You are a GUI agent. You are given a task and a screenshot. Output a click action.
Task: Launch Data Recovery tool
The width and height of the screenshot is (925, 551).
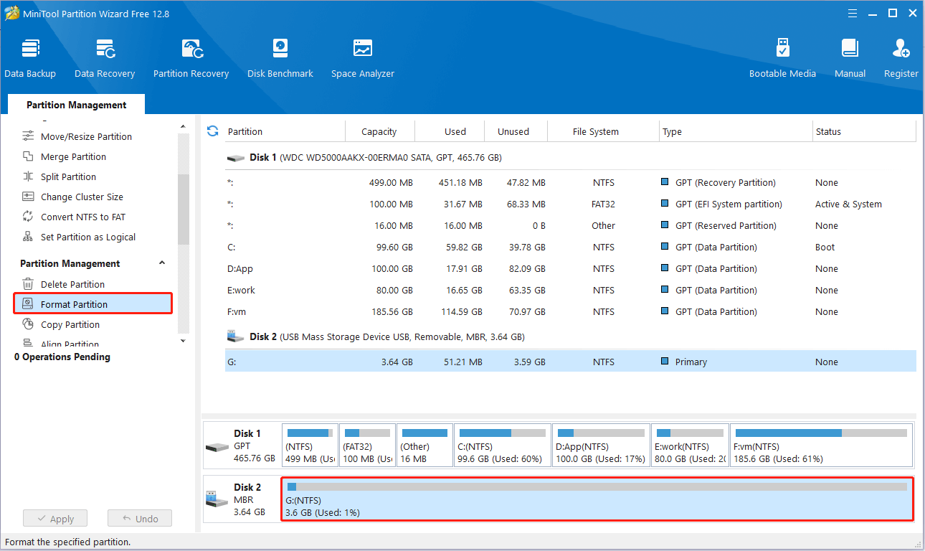(x=105, y=59)
